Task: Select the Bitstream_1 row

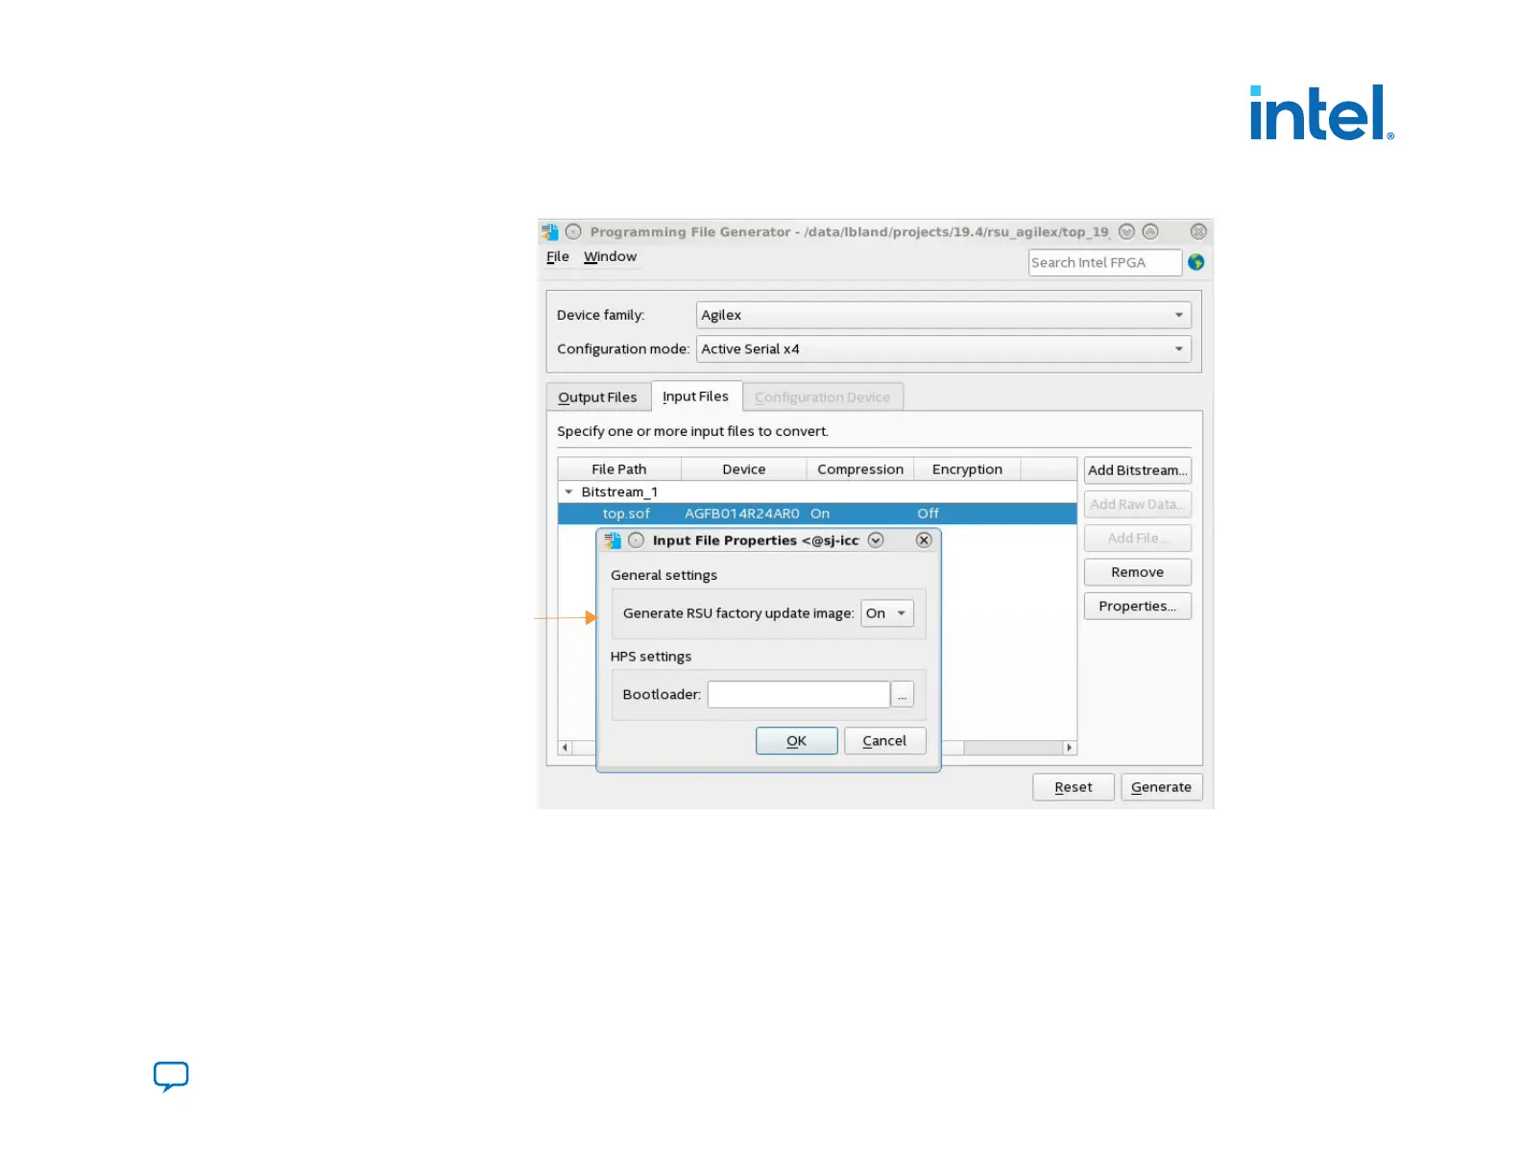Action: tap(817, 492)
